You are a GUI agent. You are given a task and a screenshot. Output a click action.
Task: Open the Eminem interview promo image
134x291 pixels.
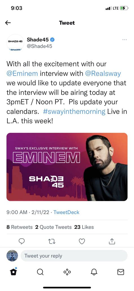click(67, 167)
